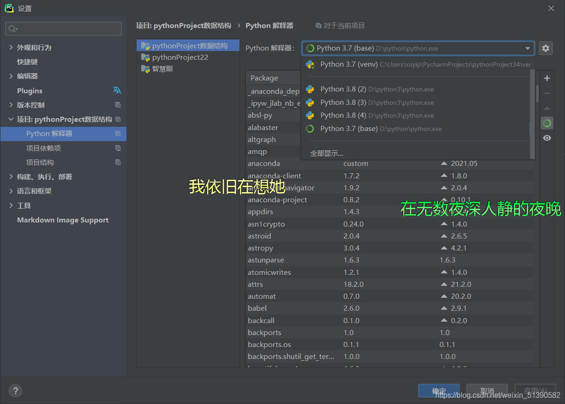Screen dimensions: 565x404
Task: Select Python 3.8 (2) interpreter option
Action: [415, 89]
